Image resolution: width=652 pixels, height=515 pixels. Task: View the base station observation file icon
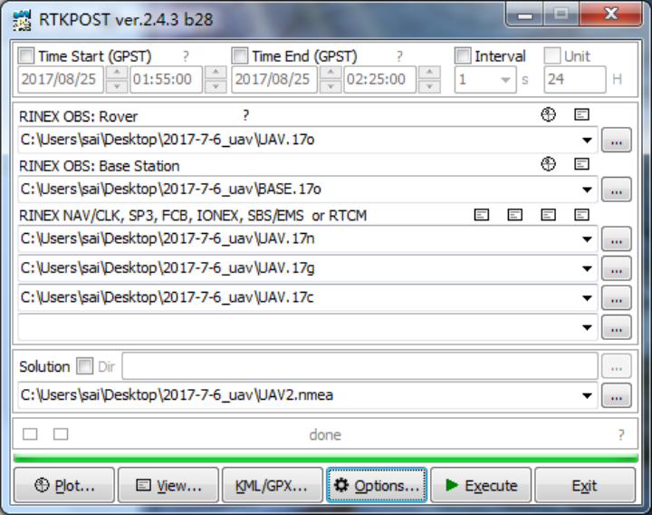581,164
